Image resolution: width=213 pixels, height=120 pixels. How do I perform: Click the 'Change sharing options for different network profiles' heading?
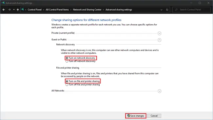point(87,20)
